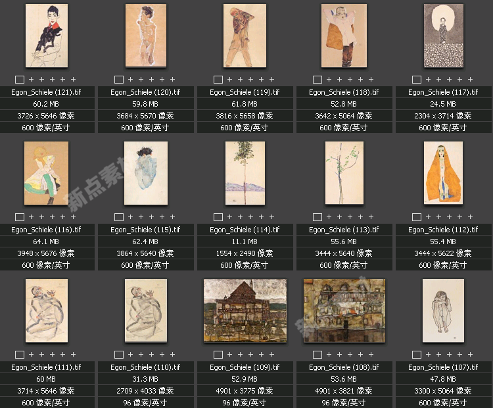Set third rating mark for Egon_Schiele (120).tif
The image size is (493, 408).
pos(152,80)
